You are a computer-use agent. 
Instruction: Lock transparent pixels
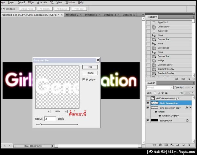(155, 93)
